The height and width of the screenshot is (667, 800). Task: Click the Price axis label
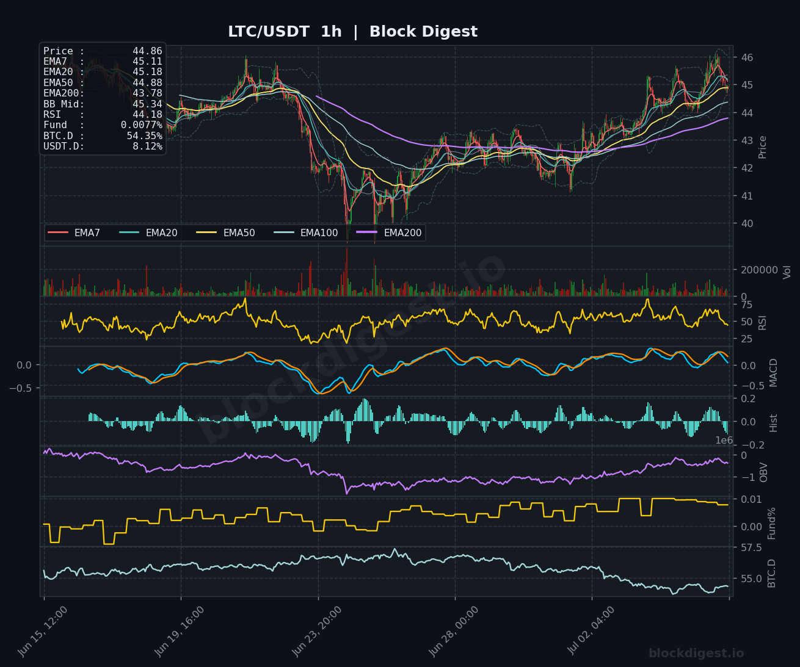(x=762, y=147)
